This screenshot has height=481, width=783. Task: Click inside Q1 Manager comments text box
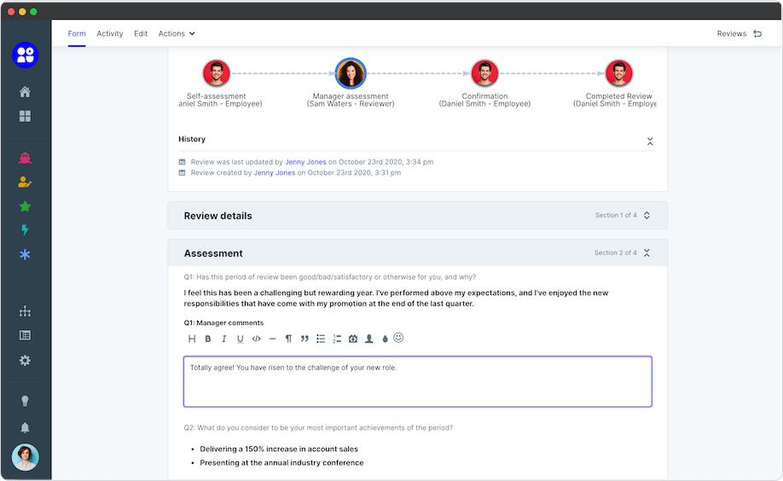coord(418,381)
